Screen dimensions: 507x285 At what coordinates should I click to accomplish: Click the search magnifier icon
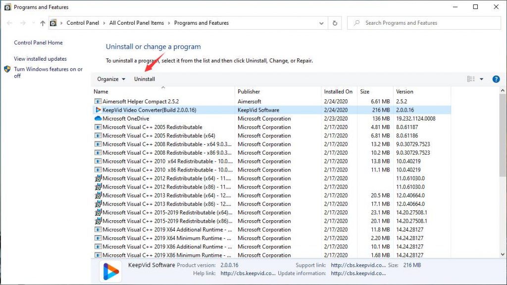(x=356, y=23)
